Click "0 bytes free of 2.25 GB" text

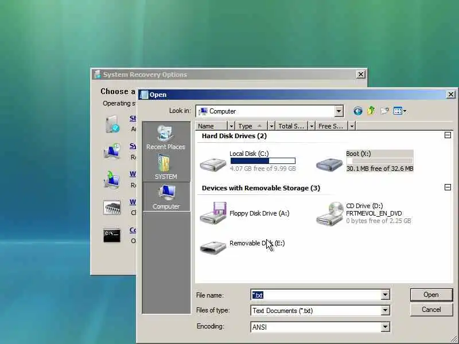tap(379, 221)
